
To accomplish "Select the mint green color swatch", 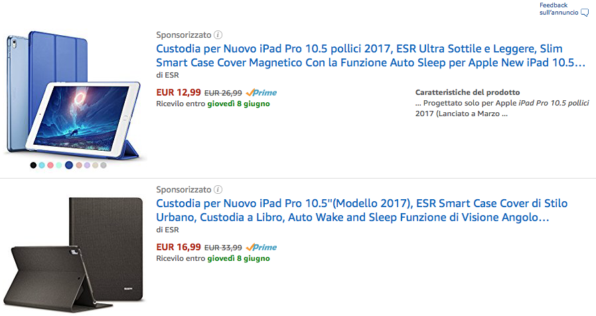I will [x=59, y=165].
